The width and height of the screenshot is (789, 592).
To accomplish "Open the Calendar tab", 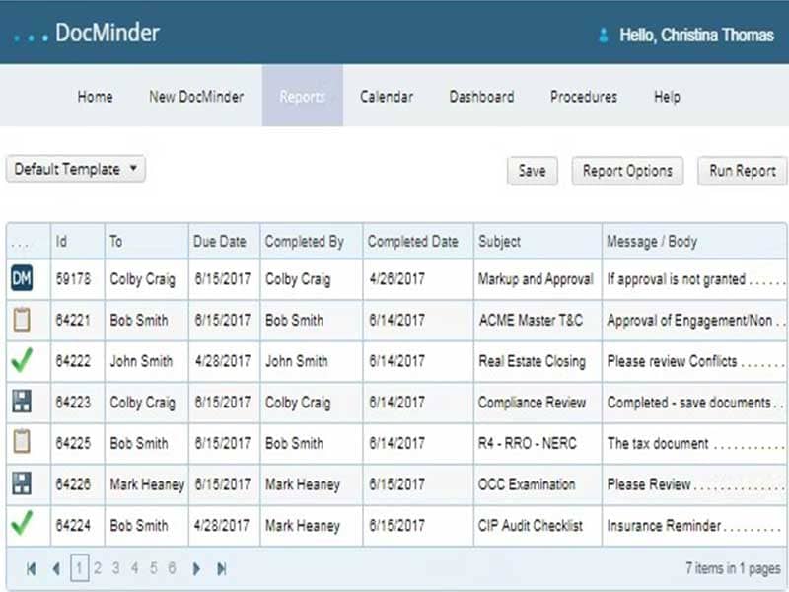I will tap(386, 97).
